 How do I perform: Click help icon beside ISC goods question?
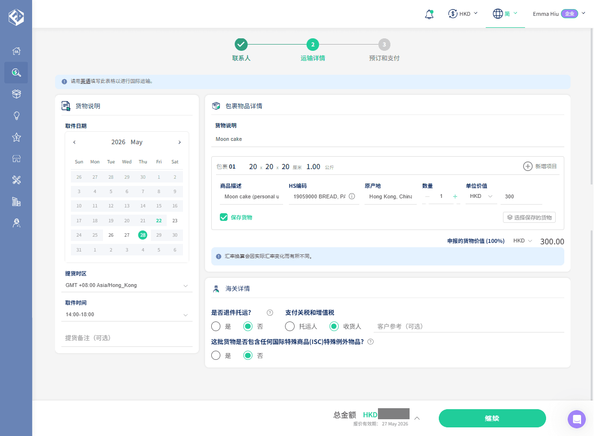pos(370,342)
